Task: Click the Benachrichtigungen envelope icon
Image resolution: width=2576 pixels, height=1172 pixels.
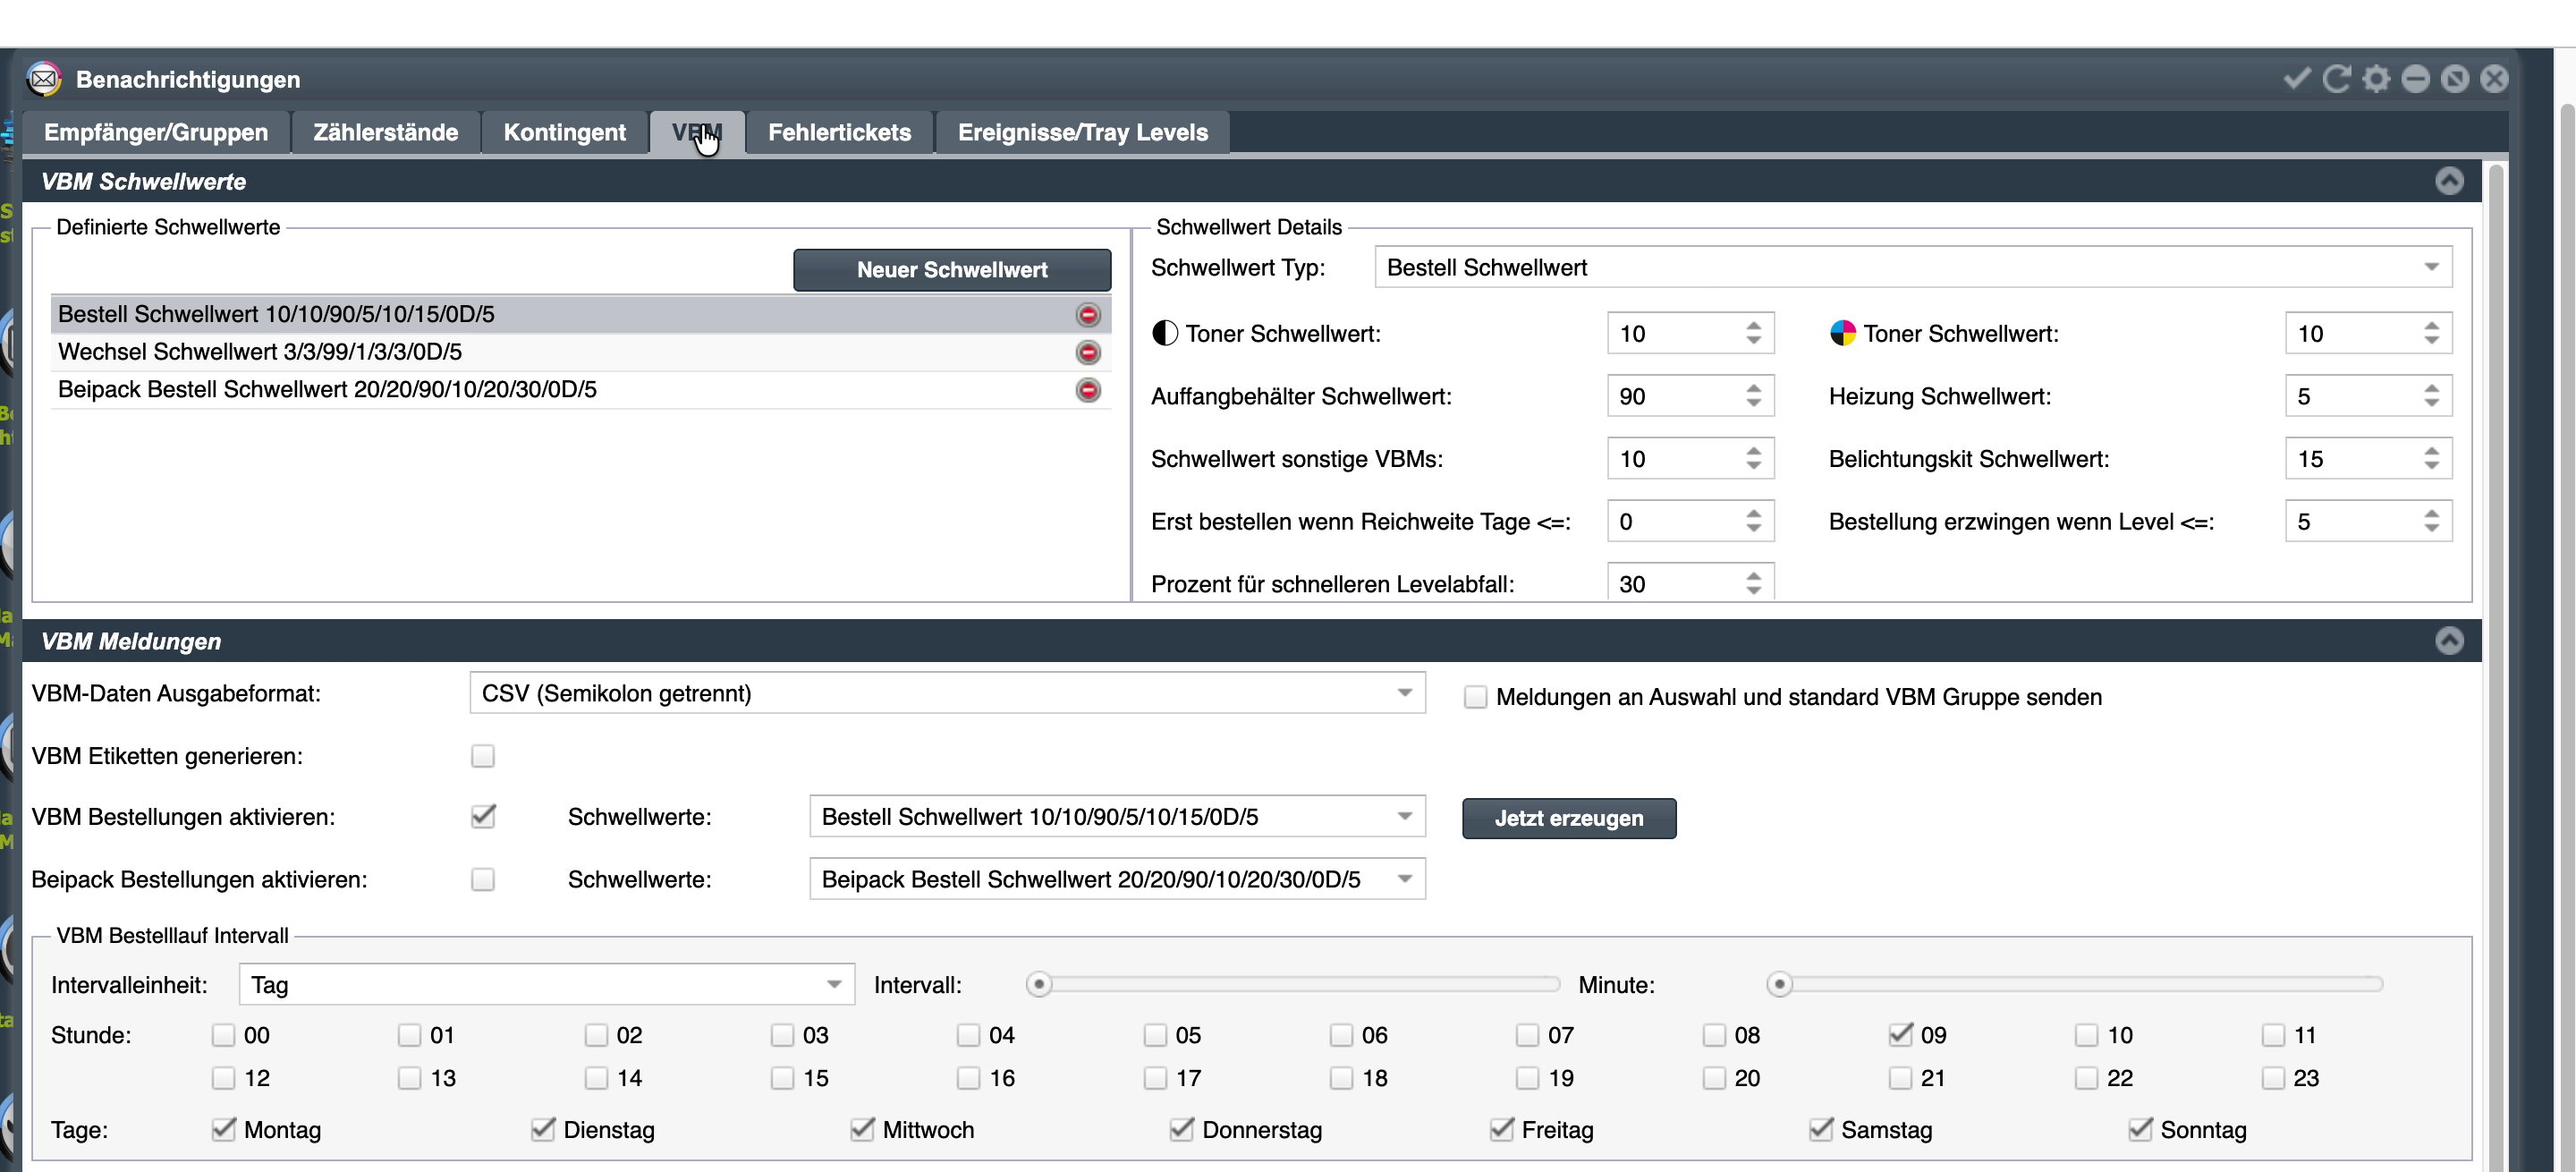Action: (x=44, y=79)
